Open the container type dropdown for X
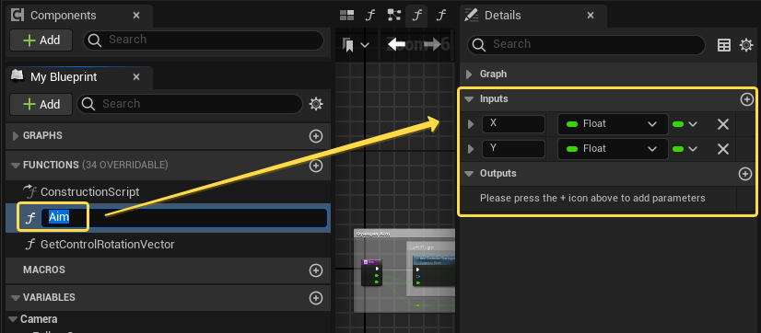Viewport: 761px width, 333px height. click(685, 124)
